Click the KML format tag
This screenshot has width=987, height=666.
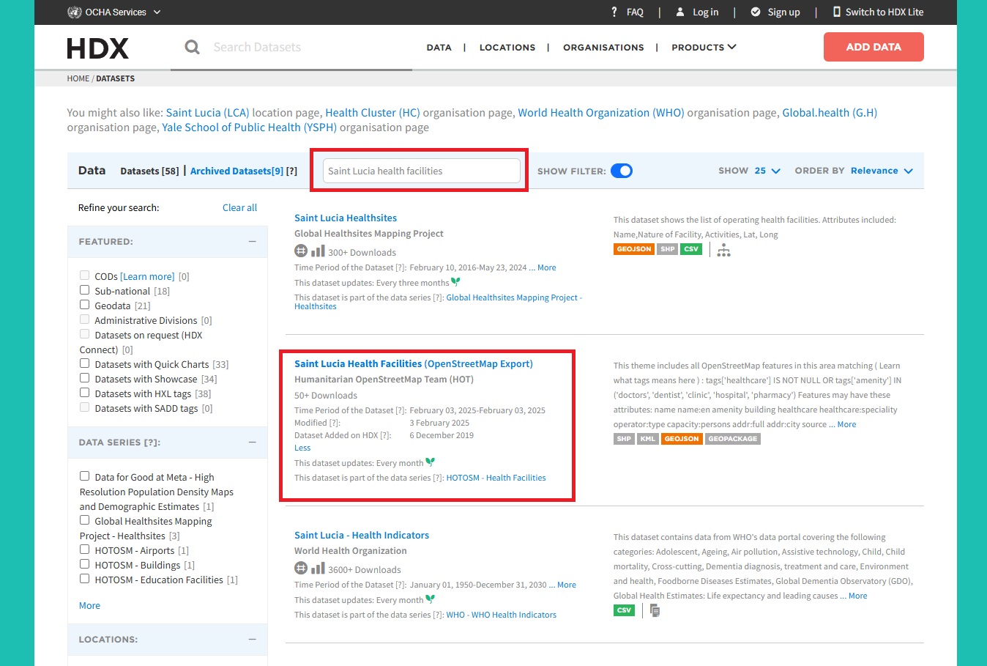648,439
